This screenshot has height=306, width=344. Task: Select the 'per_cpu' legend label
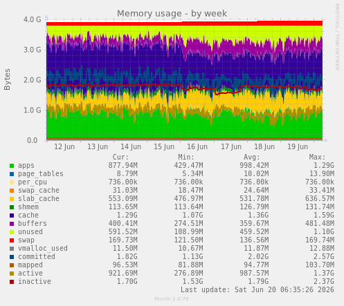click(x=33, y=182)
